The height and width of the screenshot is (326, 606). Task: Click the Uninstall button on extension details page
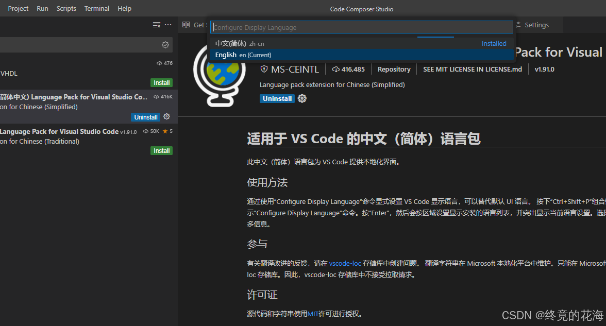277,98
